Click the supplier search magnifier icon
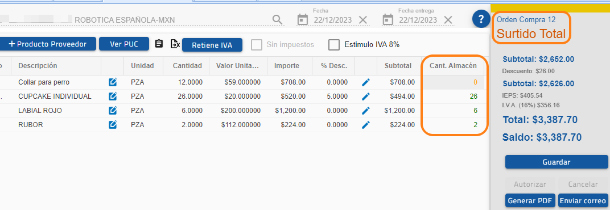Image resolution: width=610 pixels, height=210 pixels. [277, 19]
